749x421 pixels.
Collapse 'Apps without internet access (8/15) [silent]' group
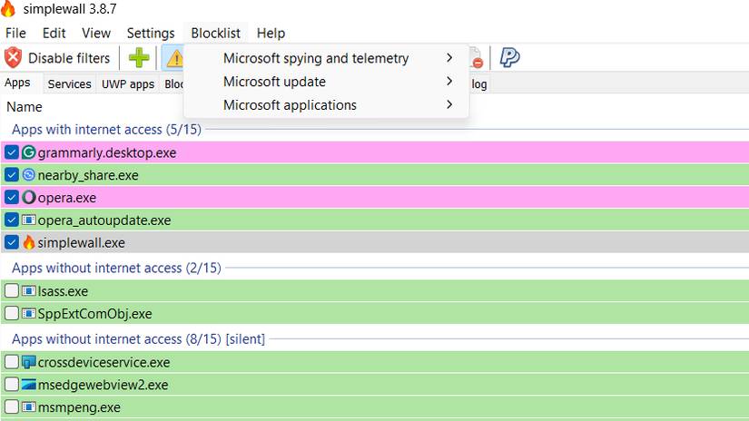coord(138,339)
